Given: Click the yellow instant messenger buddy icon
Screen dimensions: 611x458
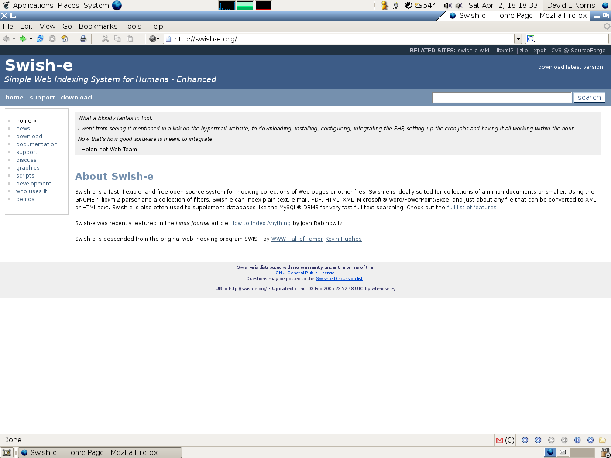Looking at the screenshot, I should [x=384, y=5].
